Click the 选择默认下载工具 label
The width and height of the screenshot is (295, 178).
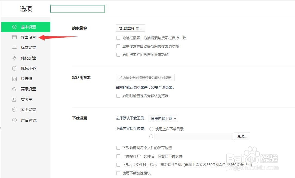click(x=131, y=118)
